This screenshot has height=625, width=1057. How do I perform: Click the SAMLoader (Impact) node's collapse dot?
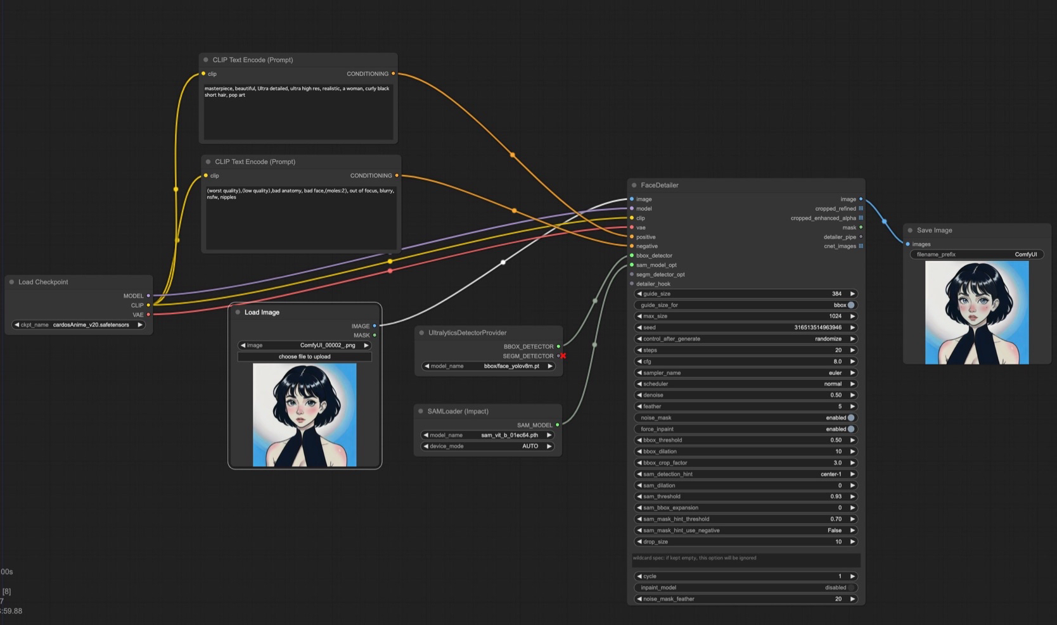point(420,412)
